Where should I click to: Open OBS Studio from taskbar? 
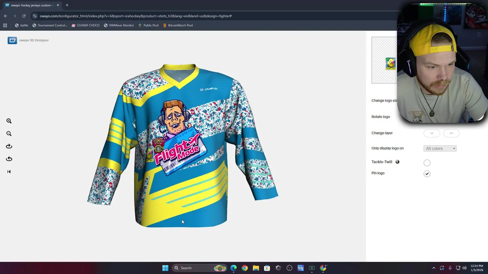[289, 268]
